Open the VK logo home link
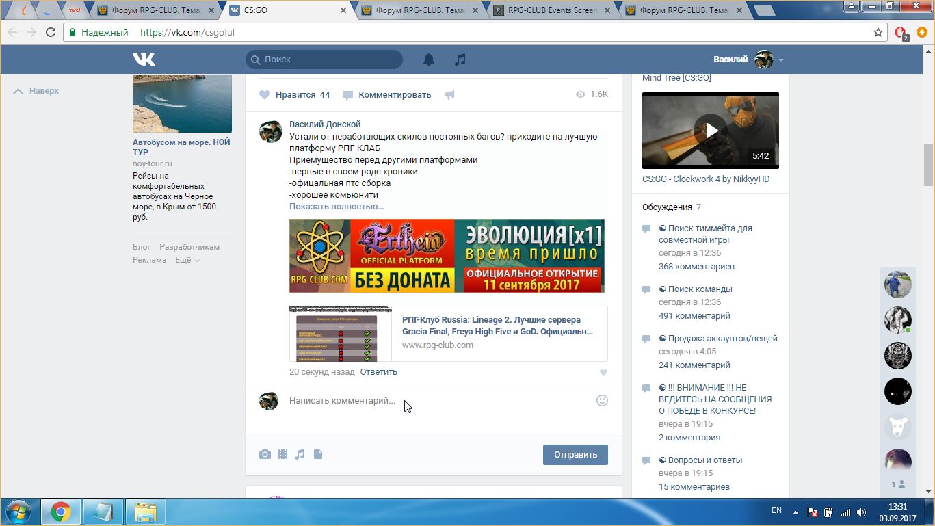 coord(144,60)
